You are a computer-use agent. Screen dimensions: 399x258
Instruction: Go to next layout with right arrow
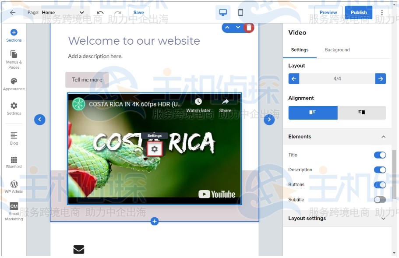[x=381, y=79]
